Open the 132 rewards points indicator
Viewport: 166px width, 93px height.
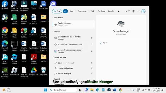tap(127, 11)
